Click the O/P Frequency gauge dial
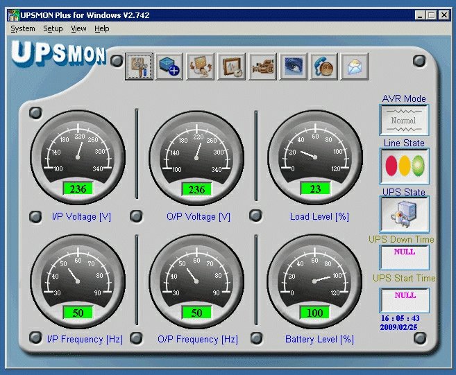The image size is (456, 375). click(196, 281)
